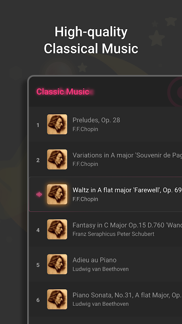Tap the Variations in A major album art
The width and height of the screenshot is (182, 324).
click(57, 159)
